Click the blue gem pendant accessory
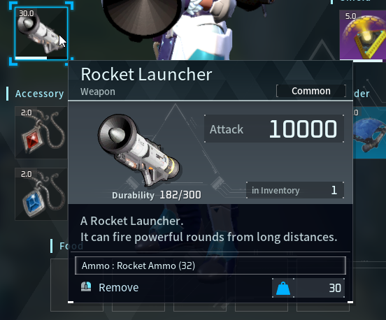The height and width of the screenshot is (320, 386). pos(41,194)
